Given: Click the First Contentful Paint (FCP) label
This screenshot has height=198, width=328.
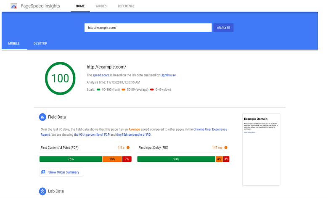Looking at the screenshot, I should point(60,148).
